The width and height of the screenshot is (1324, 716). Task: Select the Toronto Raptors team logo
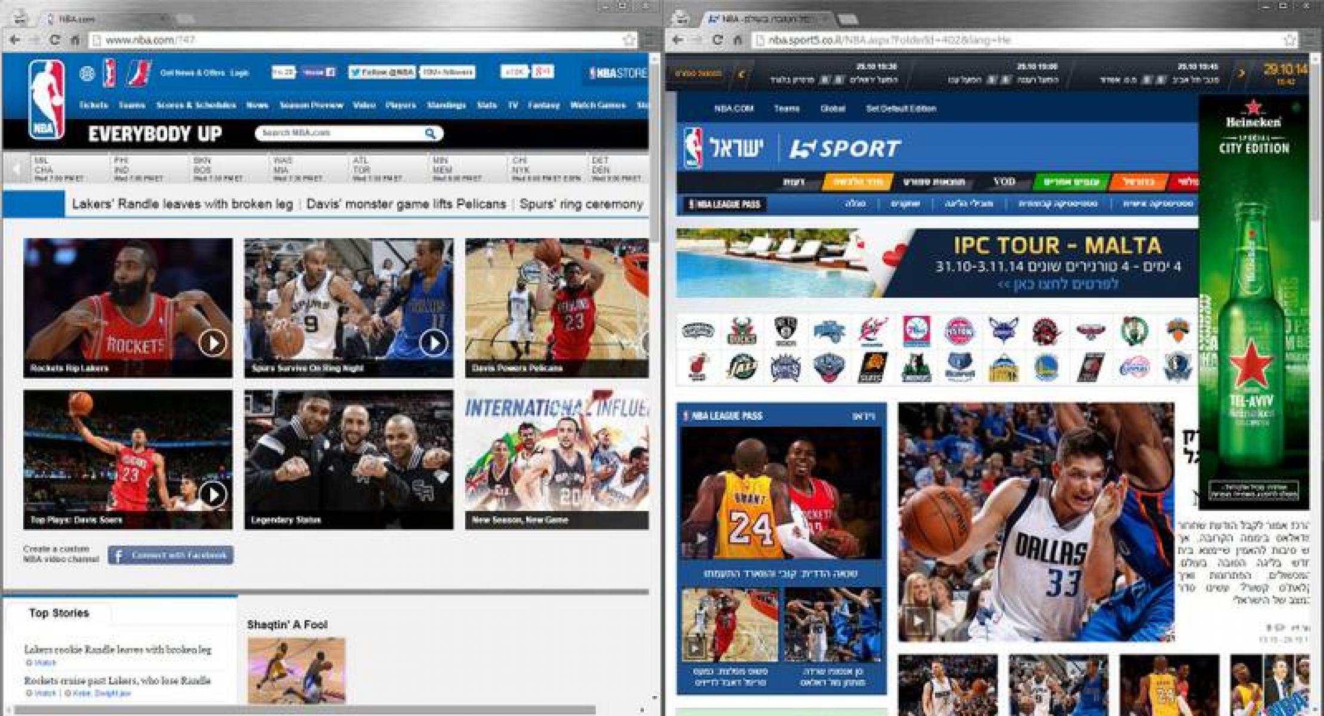[x=1046, y=331]
